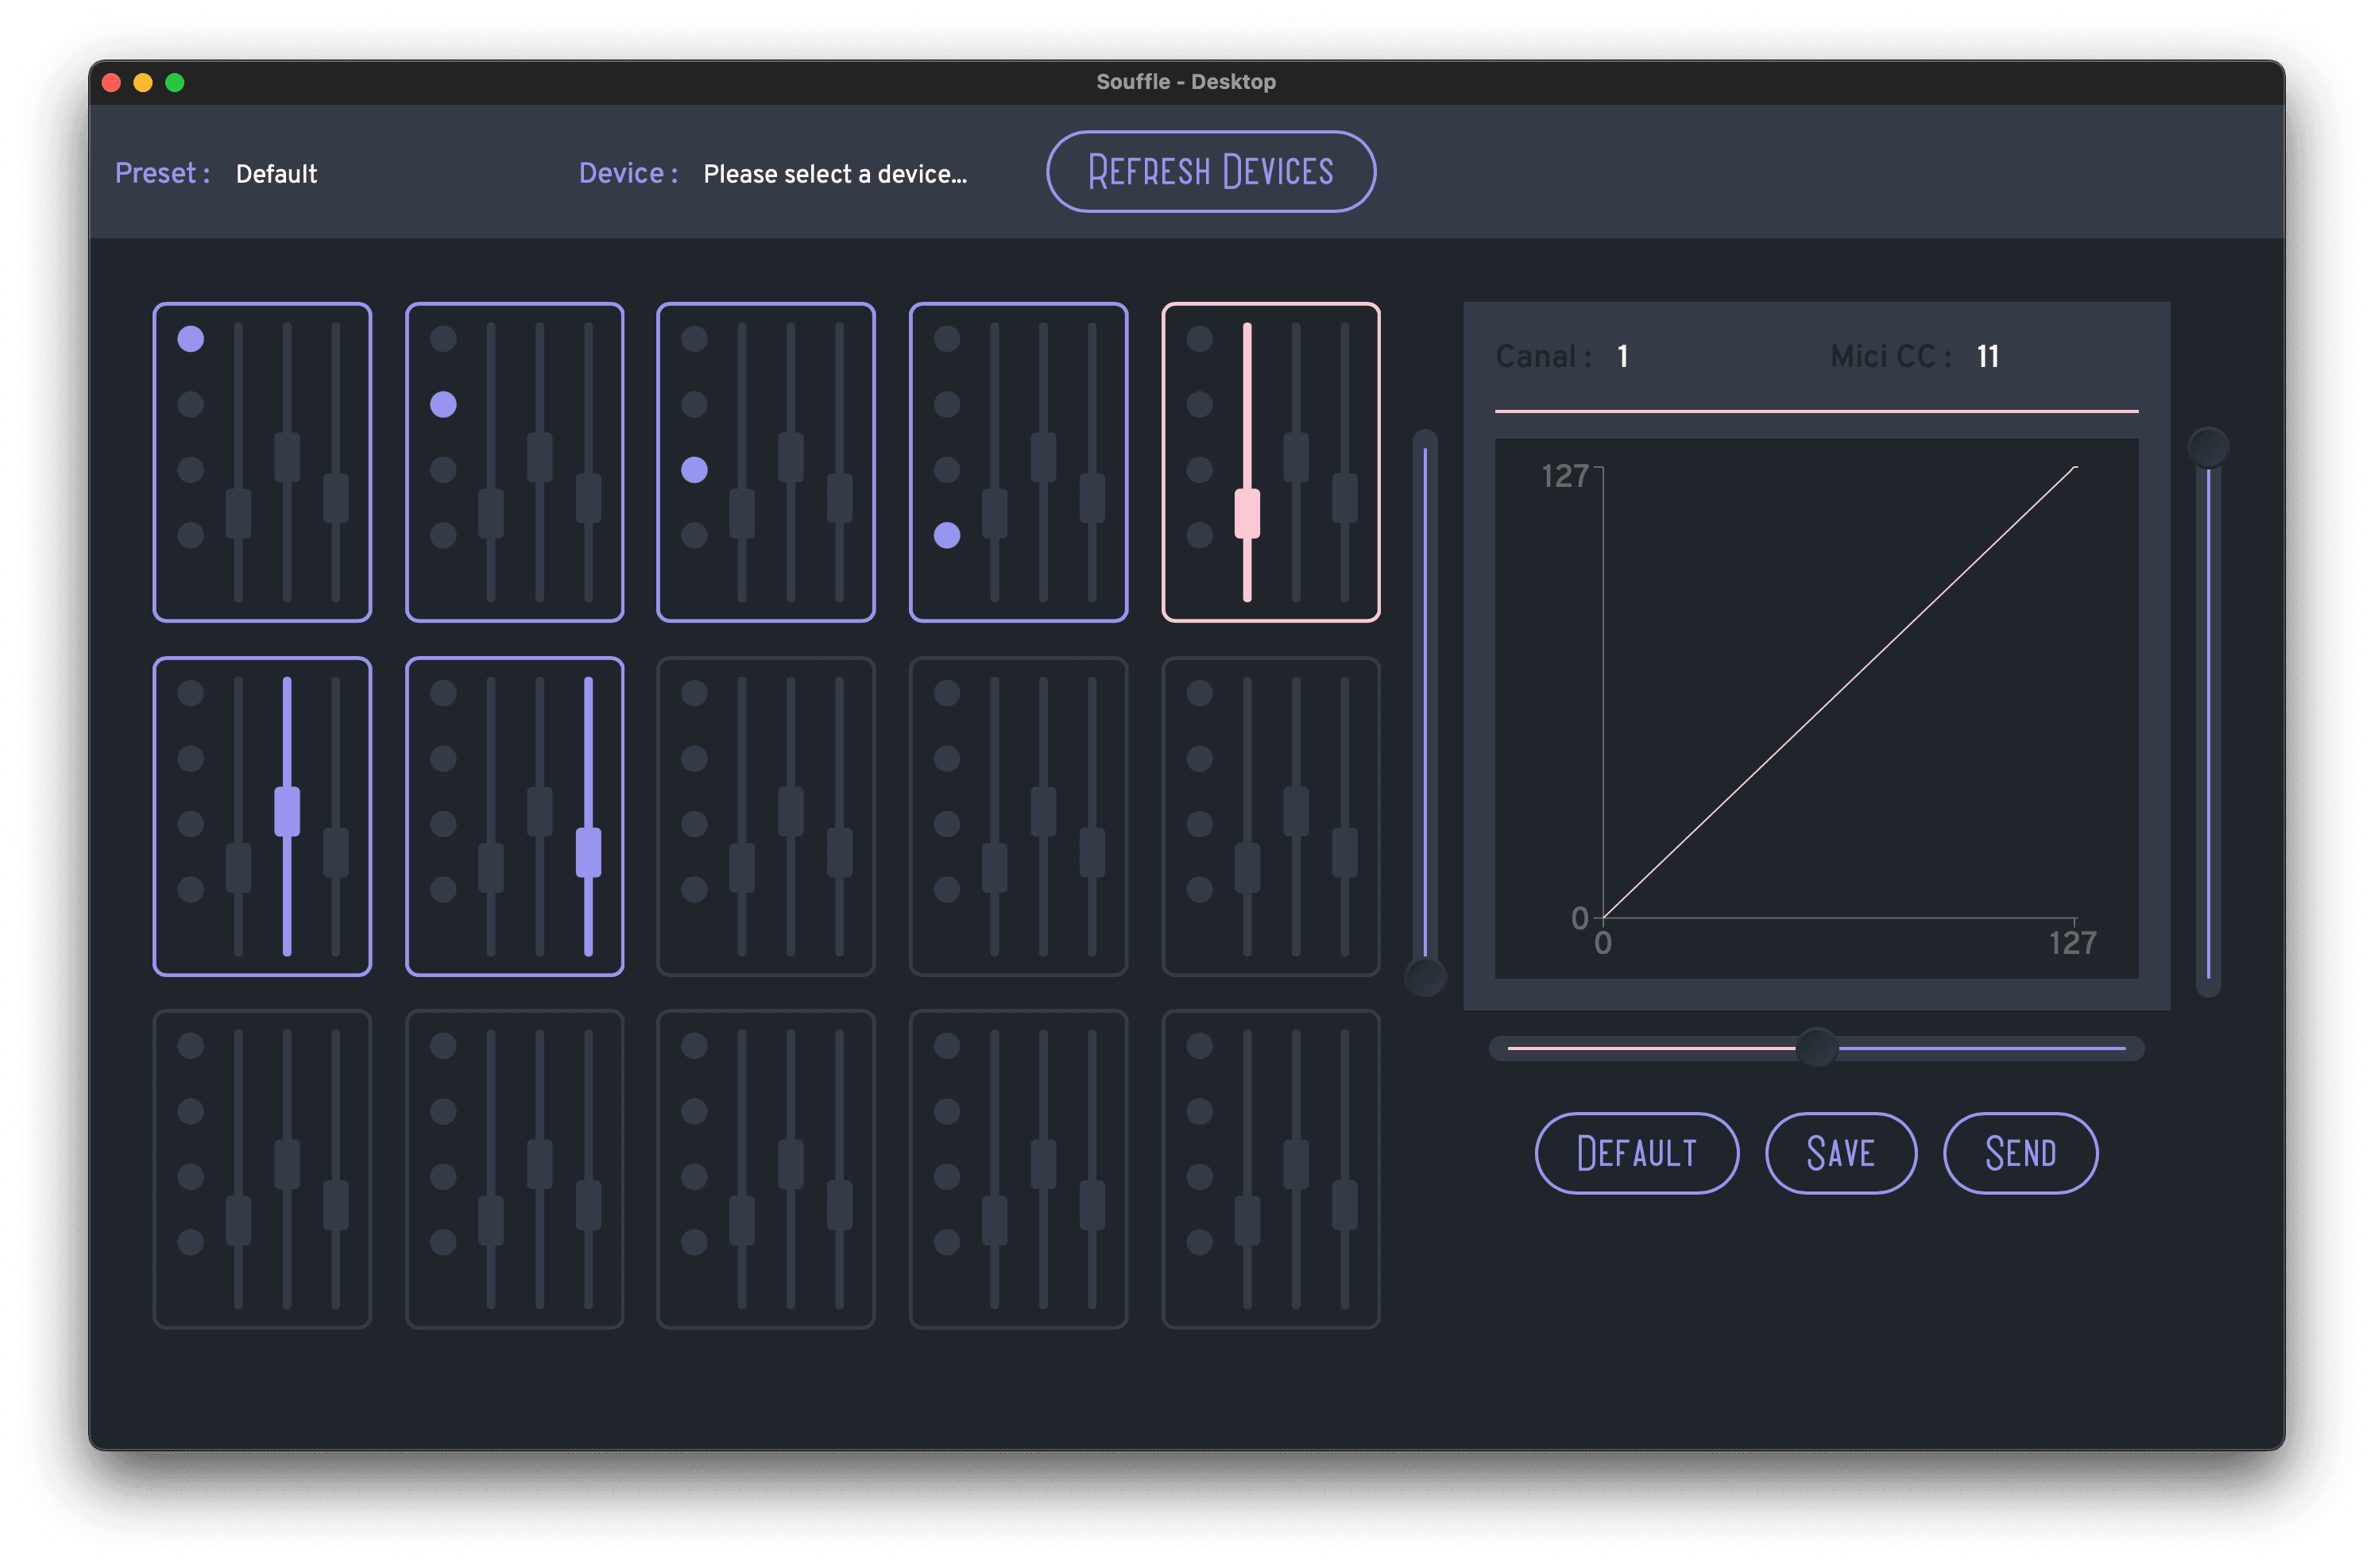Screen dimensions: 2374x1568
Task: Click the left fader handle in the first middle-row card
Action: coord(238,868)
